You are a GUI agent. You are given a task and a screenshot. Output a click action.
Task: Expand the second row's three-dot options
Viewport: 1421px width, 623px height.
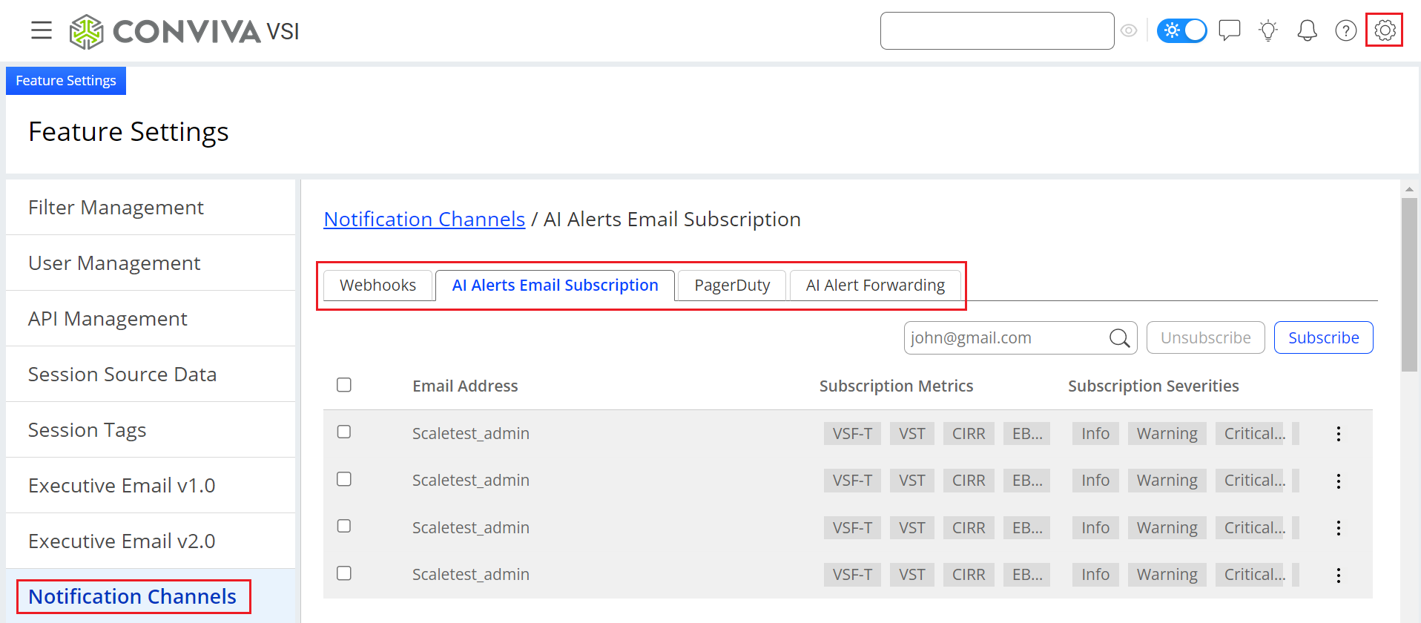1338,481
